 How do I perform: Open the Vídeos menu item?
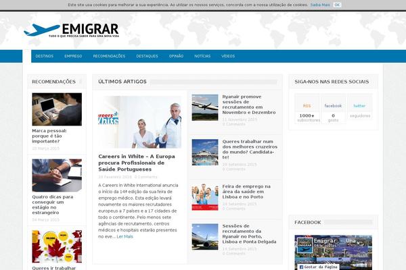click(228, 56)
